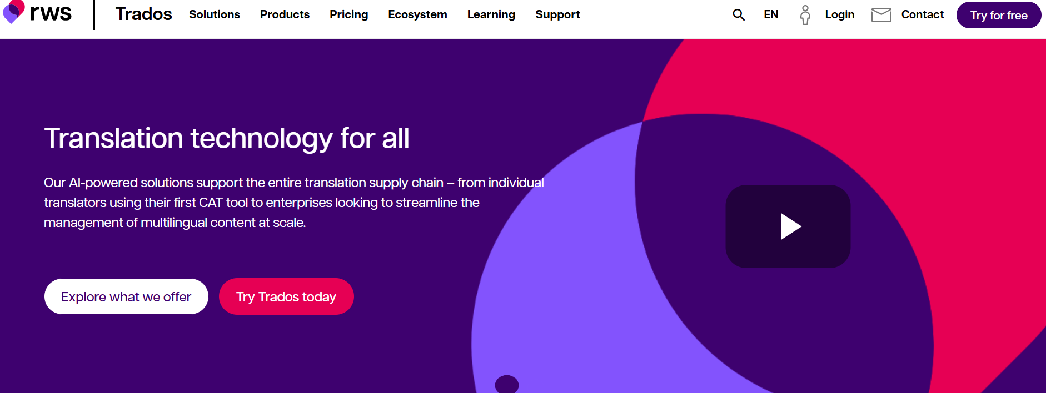This screenshot has height=393, width=1046.
Task: Open the Support menu
Action: tap(557, 14)
